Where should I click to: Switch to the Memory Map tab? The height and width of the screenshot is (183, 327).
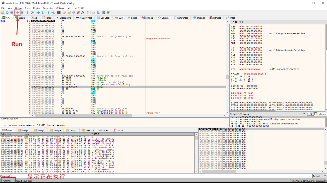pyautogui.click(x=84, y=18)
